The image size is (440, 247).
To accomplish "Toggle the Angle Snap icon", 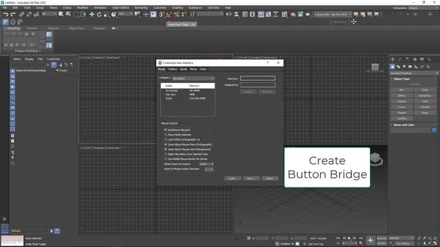I will pyautogui.click(x=169, y=14).
